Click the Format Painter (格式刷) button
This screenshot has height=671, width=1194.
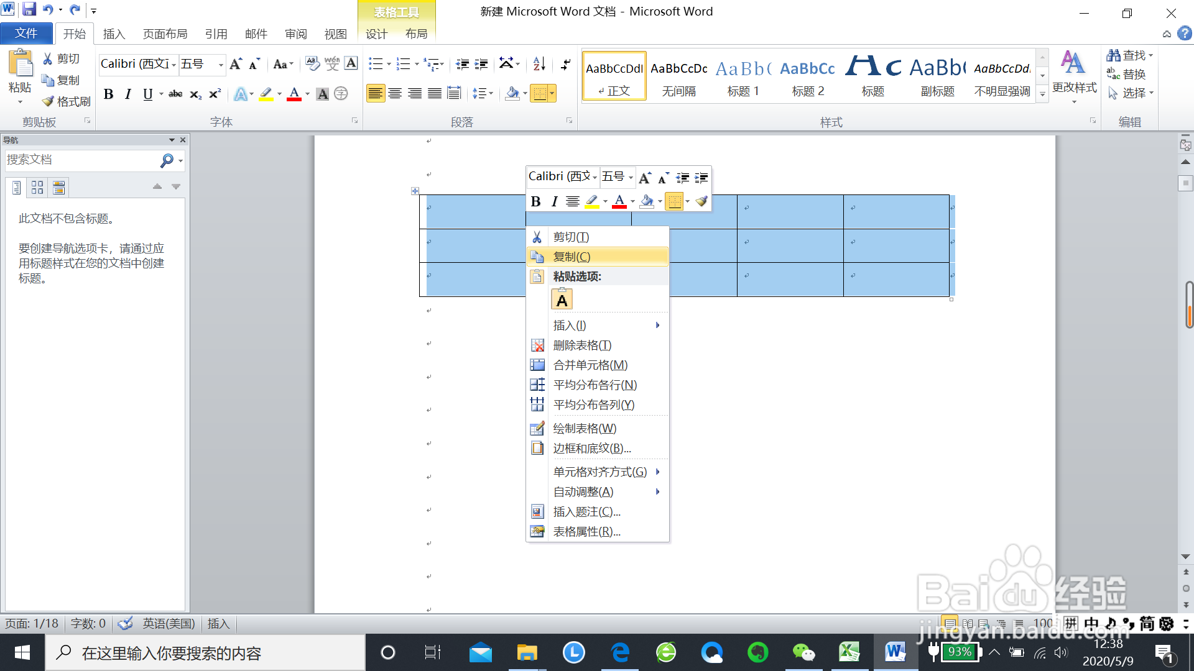click(x=65, y=101)
